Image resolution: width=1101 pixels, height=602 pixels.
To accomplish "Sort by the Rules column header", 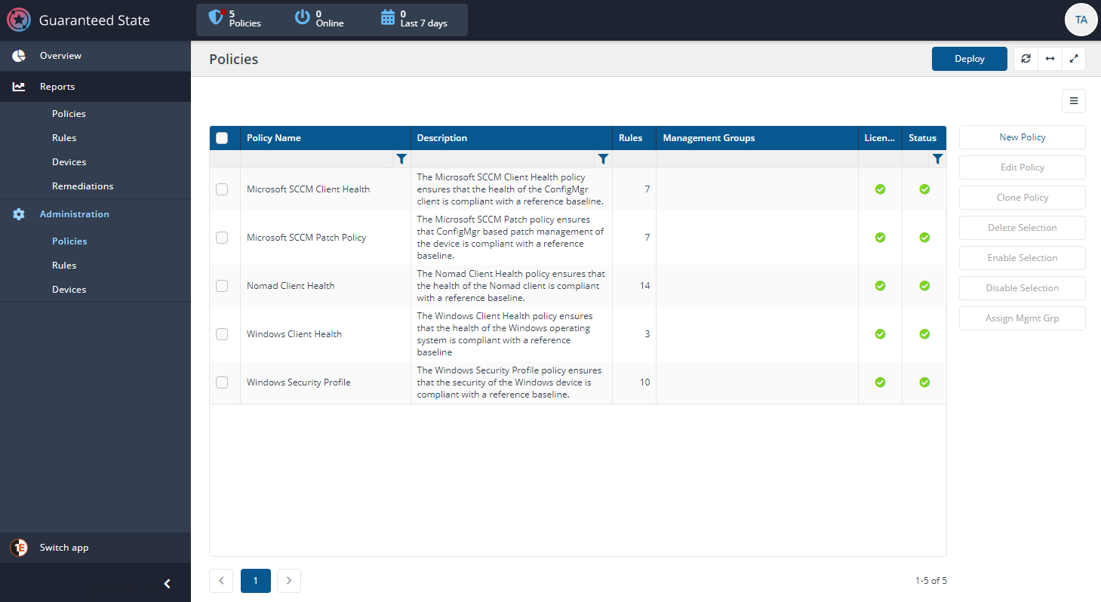I will click(634, 138).
